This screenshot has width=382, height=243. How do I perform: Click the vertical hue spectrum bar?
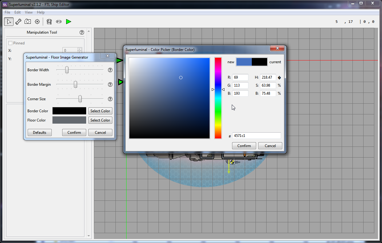tap(218, 98)
